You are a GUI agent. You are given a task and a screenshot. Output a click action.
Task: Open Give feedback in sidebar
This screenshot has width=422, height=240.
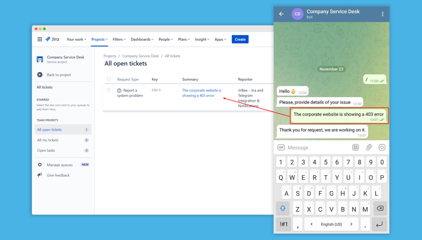tap(58, 175)
